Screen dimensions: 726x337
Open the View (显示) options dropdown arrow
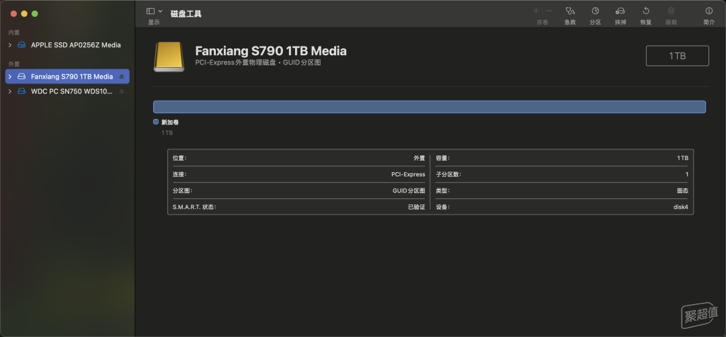160,11
